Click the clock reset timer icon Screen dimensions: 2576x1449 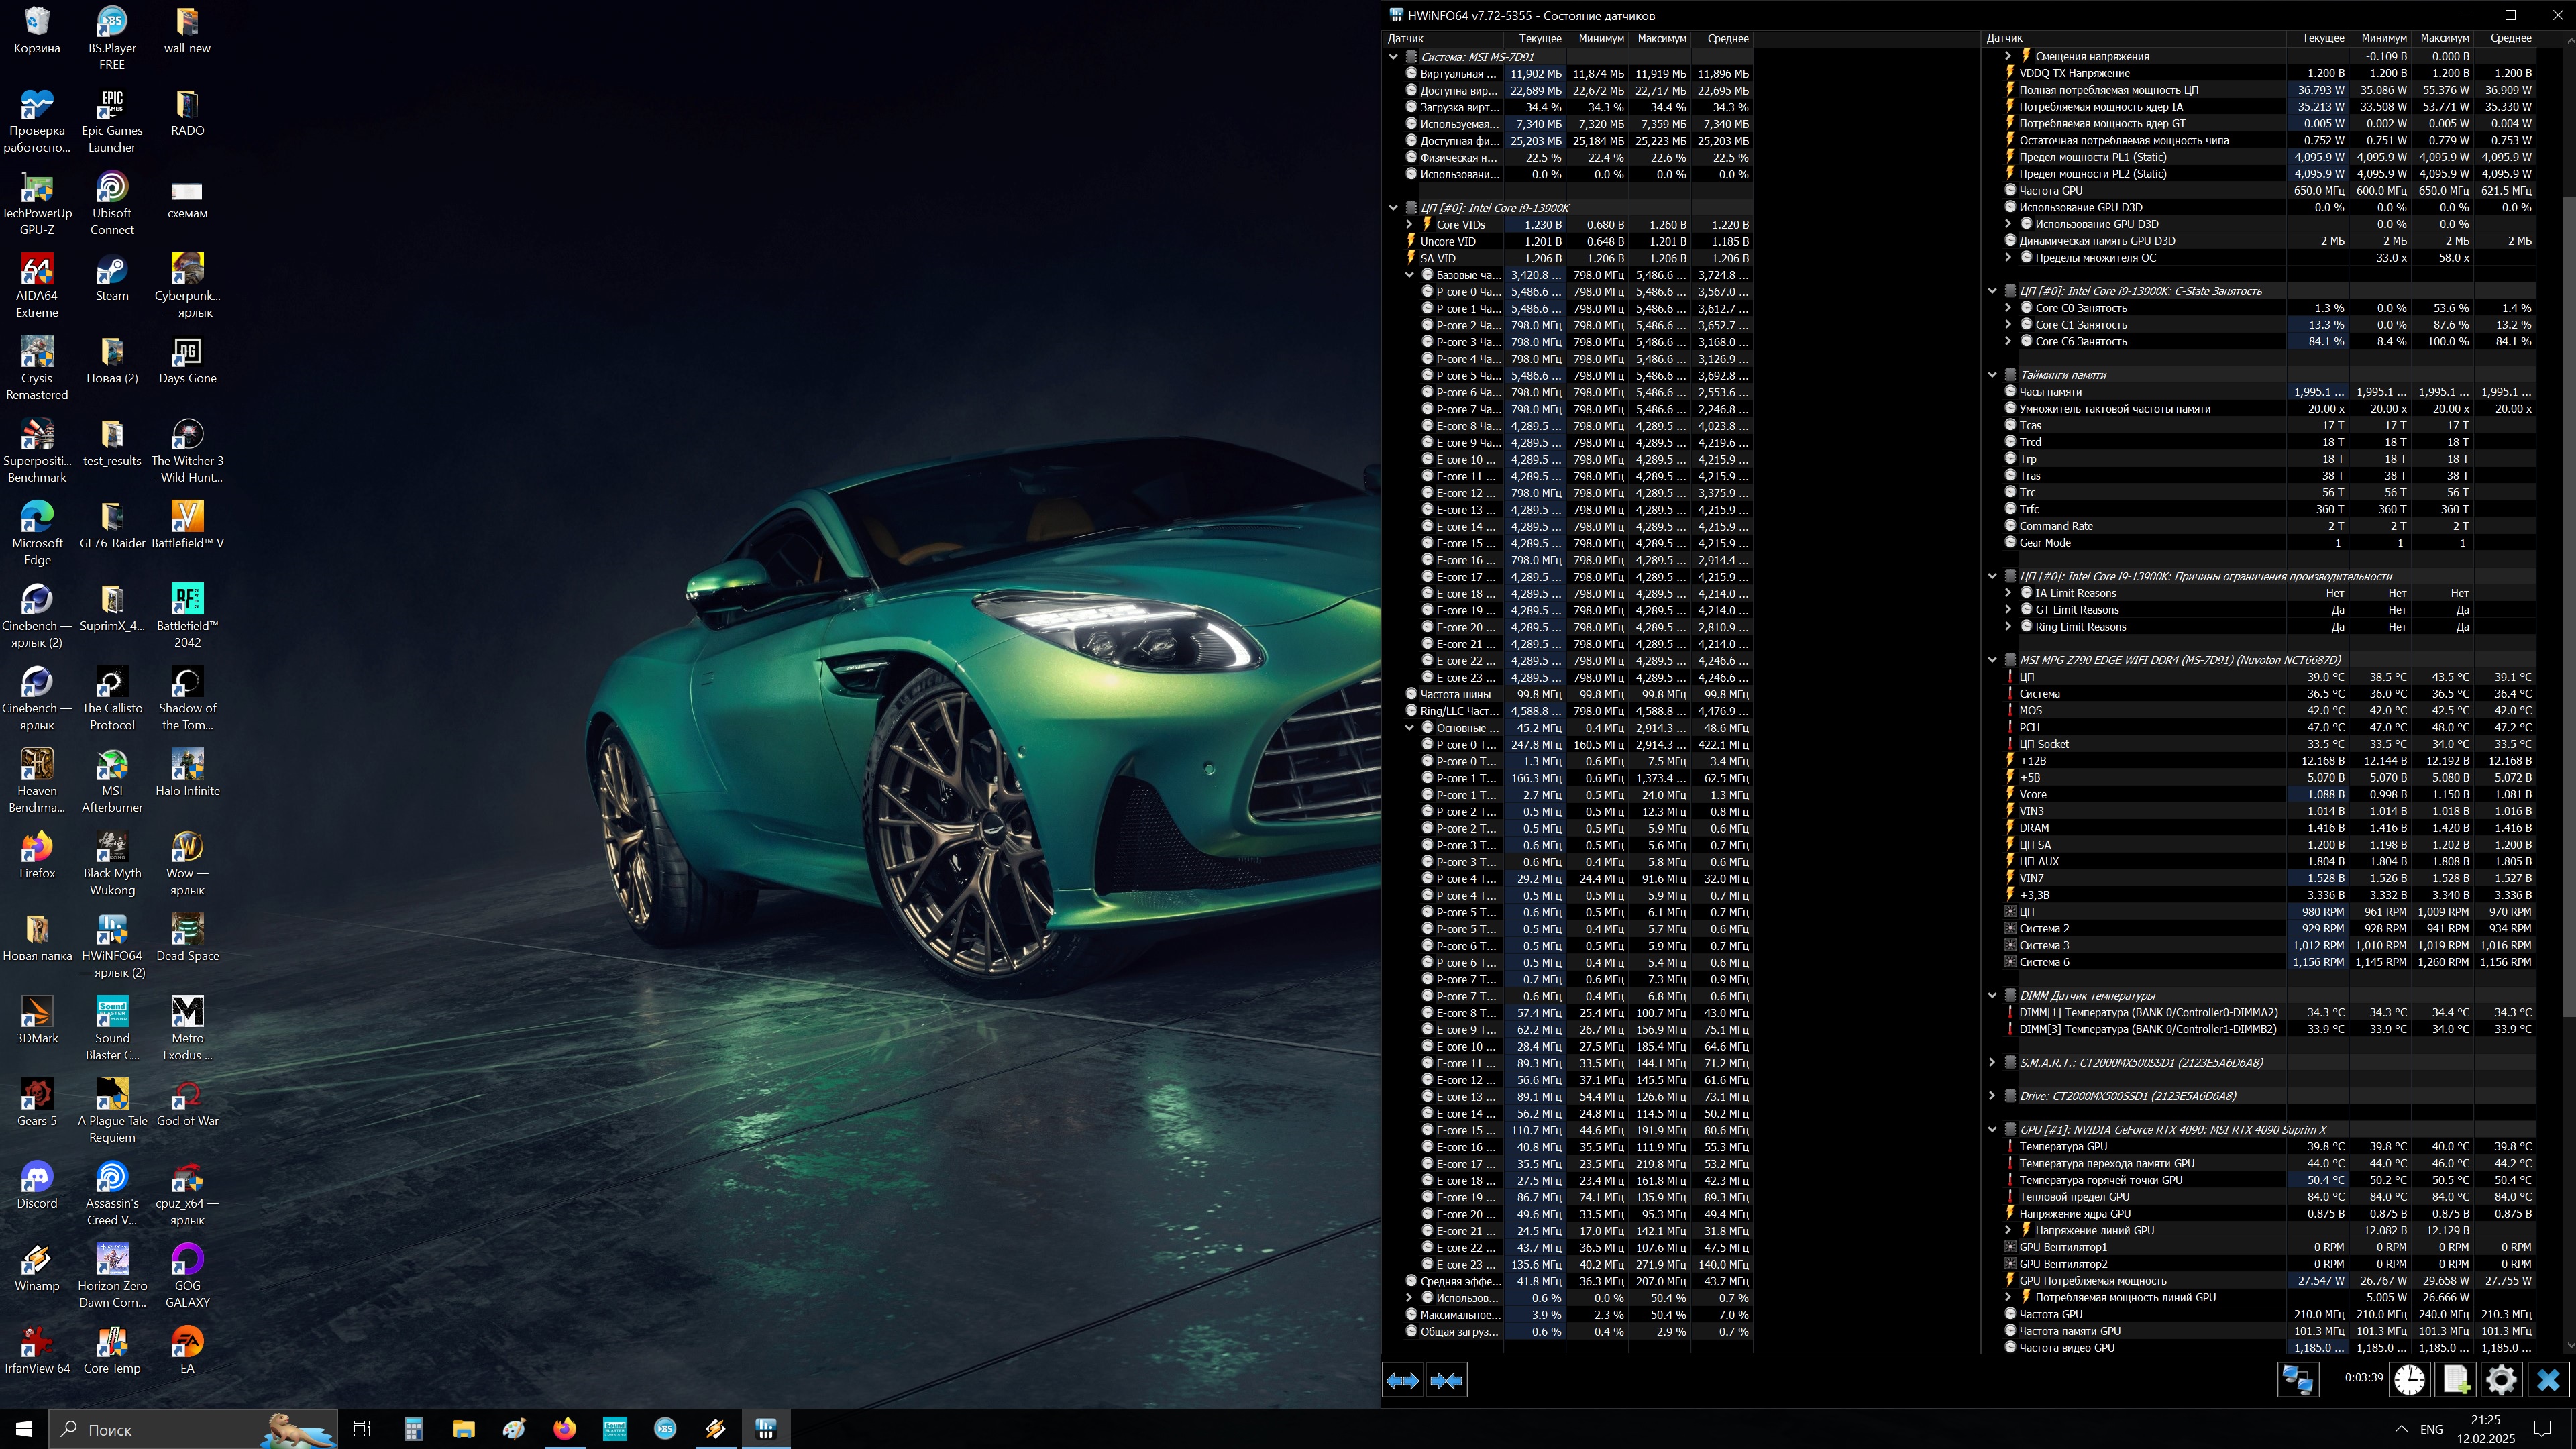[x=2409, y=1380]
